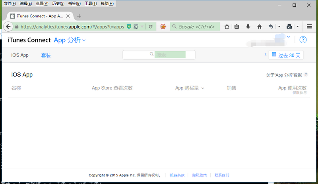Image resolution: width=318 pixels, height=184 pixels.
Task: Open the downloads arrow icon
Action: (248, 27)
